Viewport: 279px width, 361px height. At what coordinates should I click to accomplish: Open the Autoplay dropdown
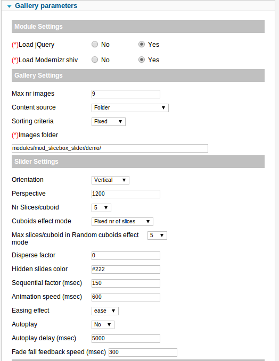pyautogui.click(x=103, y=325)
